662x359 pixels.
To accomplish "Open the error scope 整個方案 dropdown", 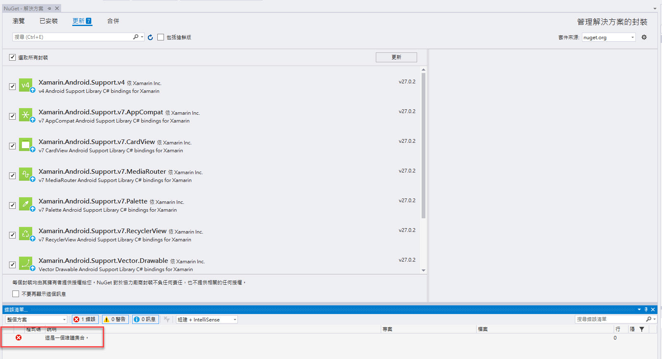I will [36, 319].
